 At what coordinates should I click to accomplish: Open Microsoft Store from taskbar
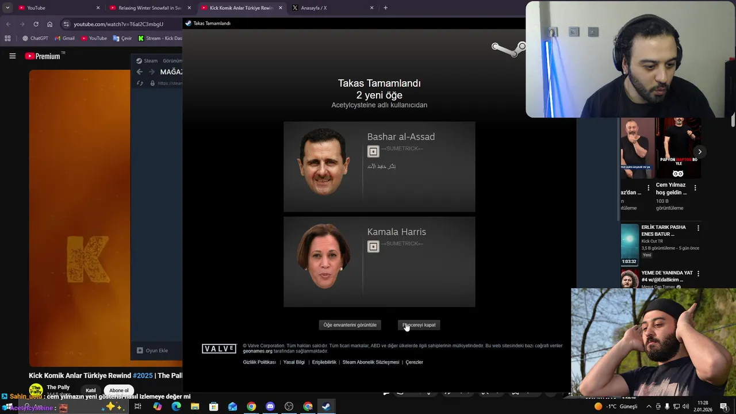[x=213, y=407]
